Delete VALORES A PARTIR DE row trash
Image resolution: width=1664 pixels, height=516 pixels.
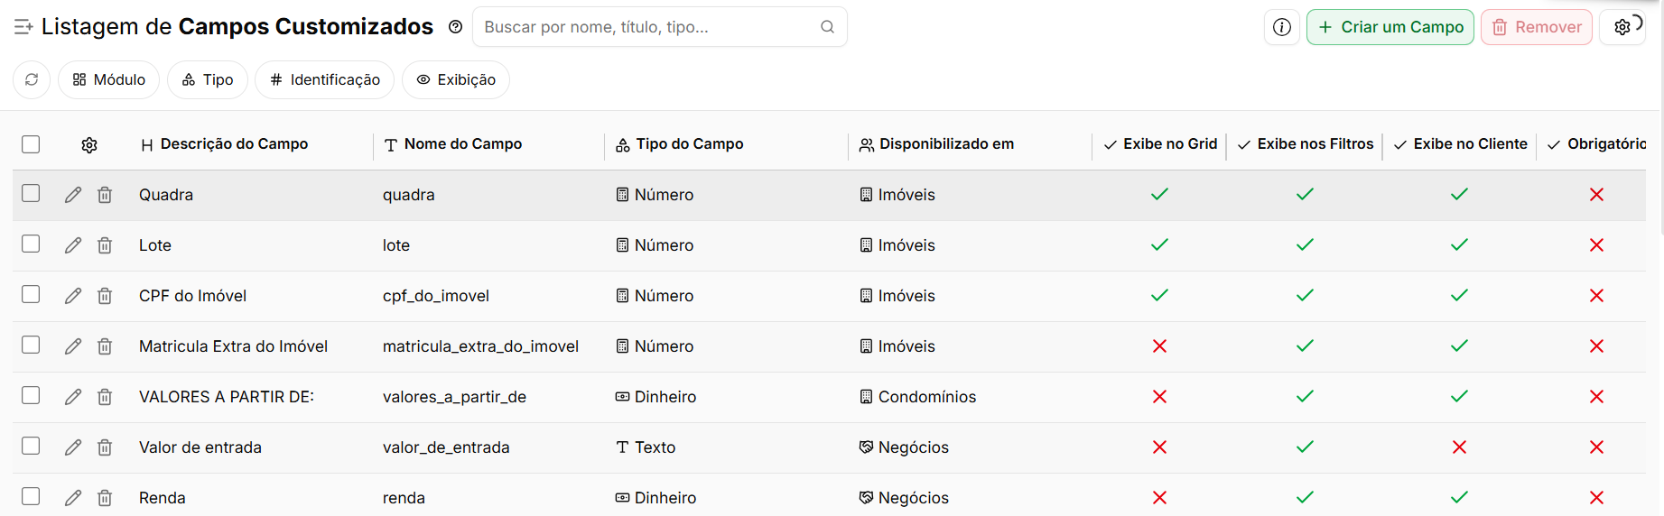point(105,397)
